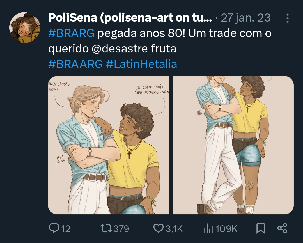This screenshot has width=303, height=243.
Task: Click the 379 retweets count
Action: pyautogui.click(x=121, y=229)
